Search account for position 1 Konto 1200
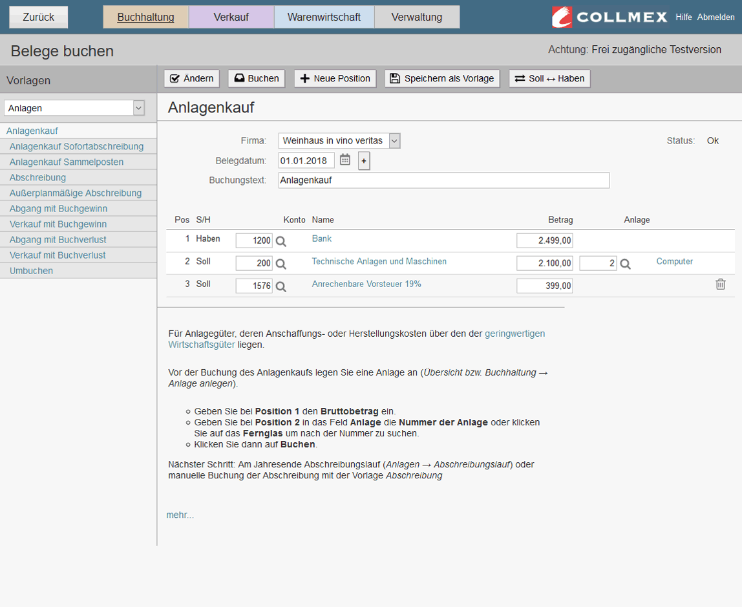Viewport: 742px width, 607px height. pos(281,241)
